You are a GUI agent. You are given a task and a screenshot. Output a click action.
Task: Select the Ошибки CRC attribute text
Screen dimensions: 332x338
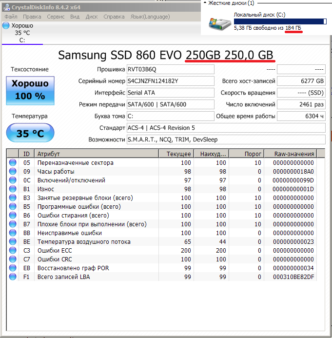[x=55, y=259]
